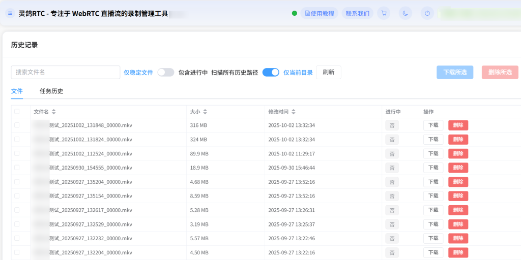The height and width of the screenshot is (260, 521).
Task: Open the hamburger sidebar menu icon
Action: click(x=10, y=13)
